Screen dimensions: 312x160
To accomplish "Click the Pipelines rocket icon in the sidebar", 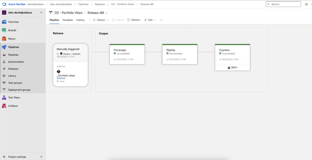I will [4, 47].
